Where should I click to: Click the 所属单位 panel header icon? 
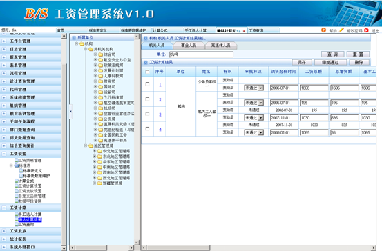[74, 38]
